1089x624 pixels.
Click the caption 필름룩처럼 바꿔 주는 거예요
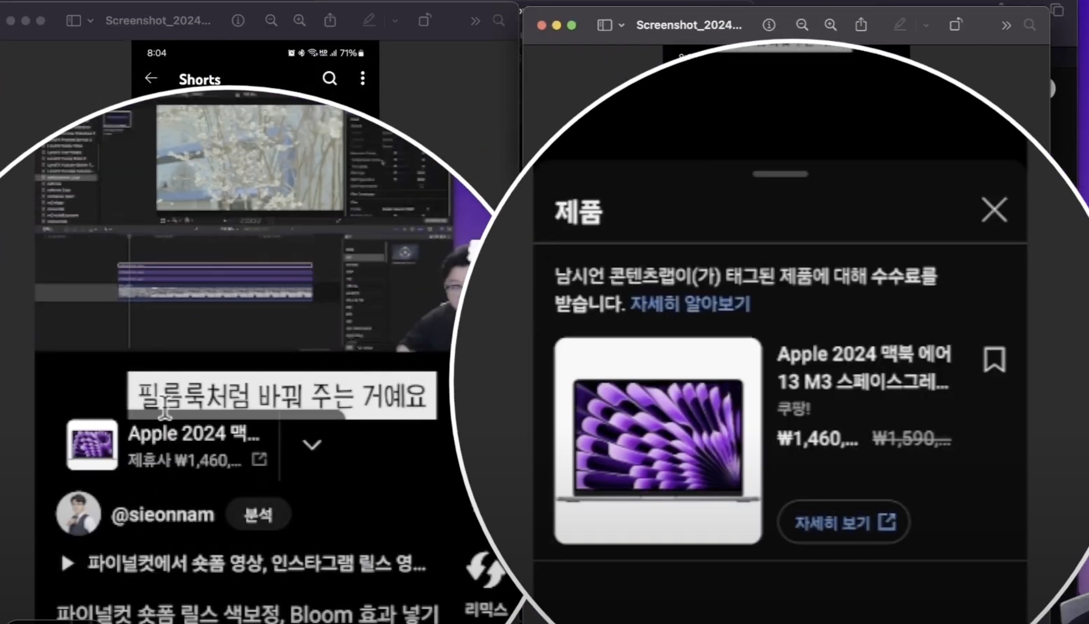282,395
